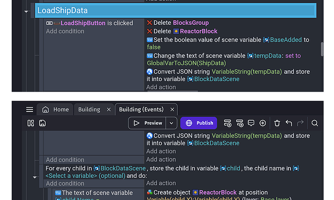Open the Preview dropdown arrow
This screenshot has width=334, height=200.
[x=171, y=123]
